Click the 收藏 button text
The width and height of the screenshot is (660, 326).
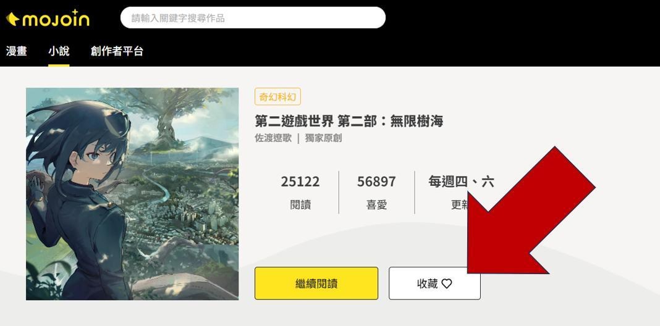tap(427, 284)
